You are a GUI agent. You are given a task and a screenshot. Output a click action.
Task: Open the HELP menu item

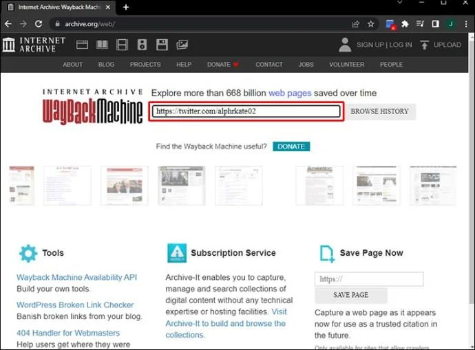[x=184, y=65]
